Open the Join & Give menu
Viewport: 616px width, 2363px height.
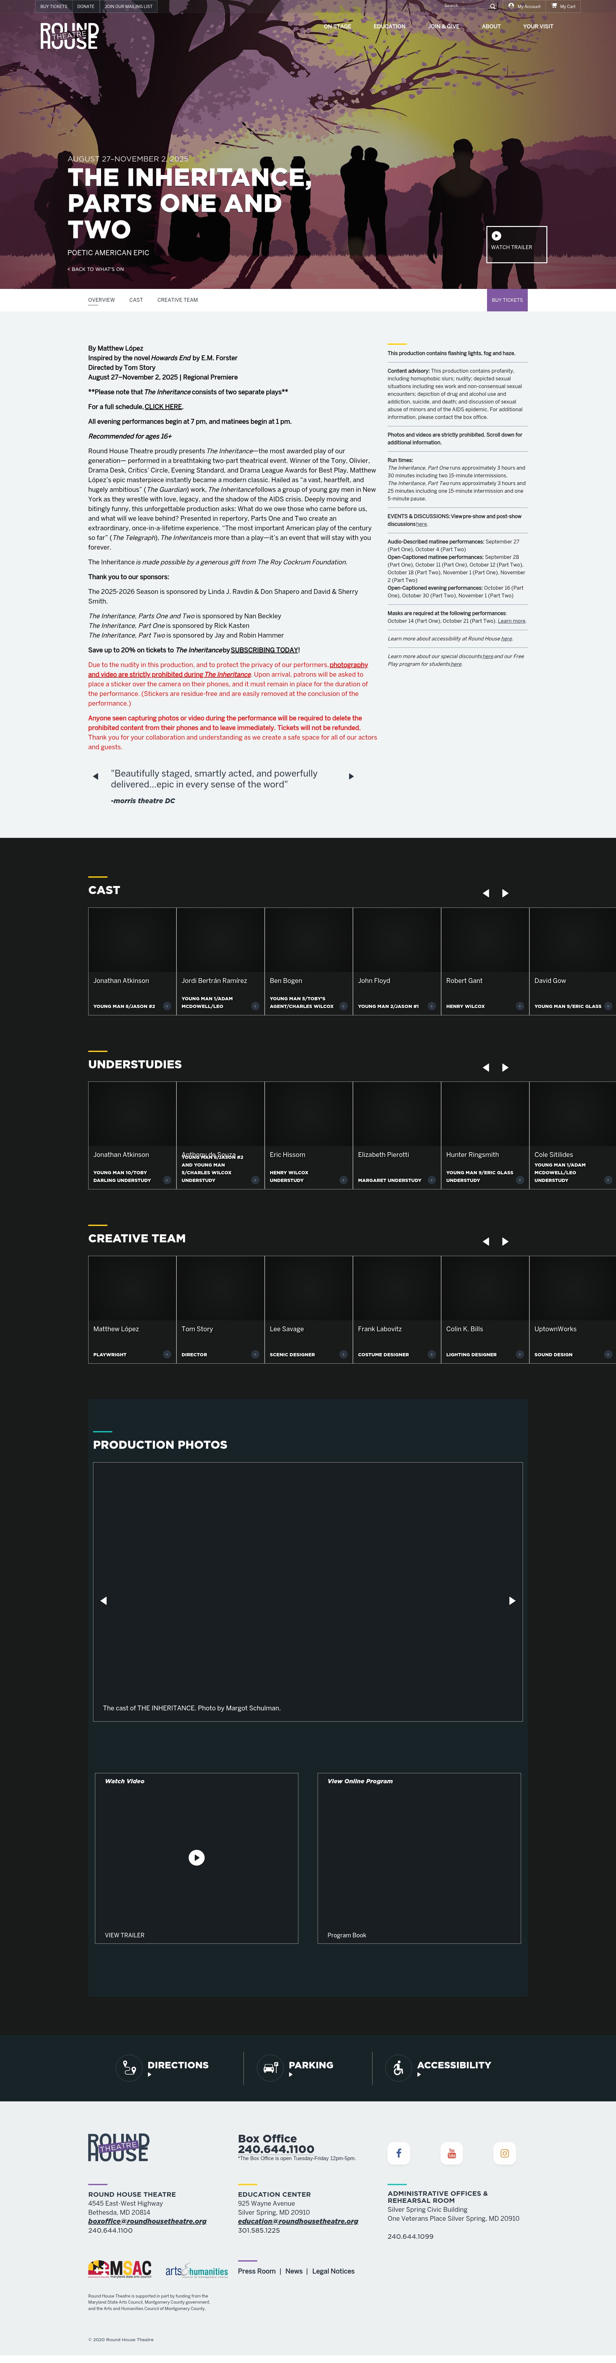[x=444, y=27]
